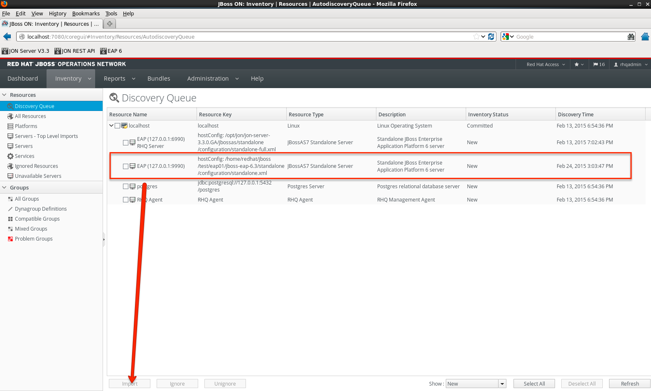651x391 pixels.
Task: Collapse the localhost tree row
Action: pos(111,126)
